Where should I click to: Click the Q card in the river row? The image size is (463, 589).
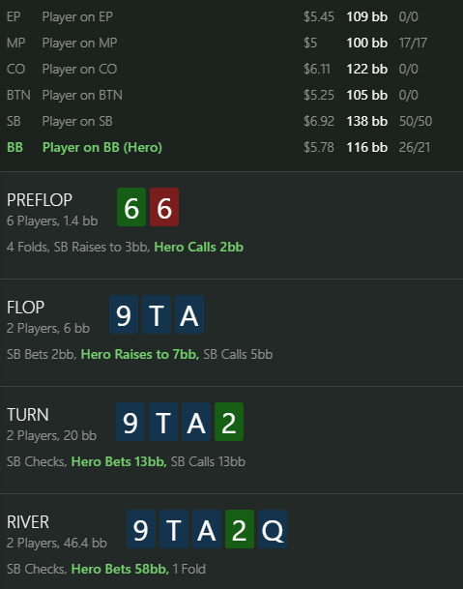[x=273, y=529]
